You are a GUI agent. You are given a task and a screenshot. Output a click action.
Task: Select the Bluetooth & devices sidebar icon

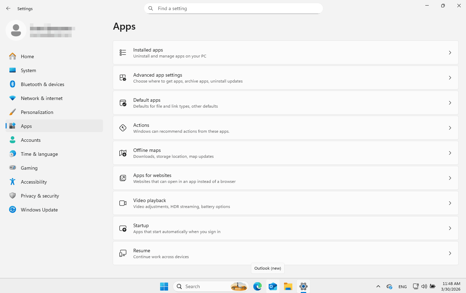[x=13, y=84]
